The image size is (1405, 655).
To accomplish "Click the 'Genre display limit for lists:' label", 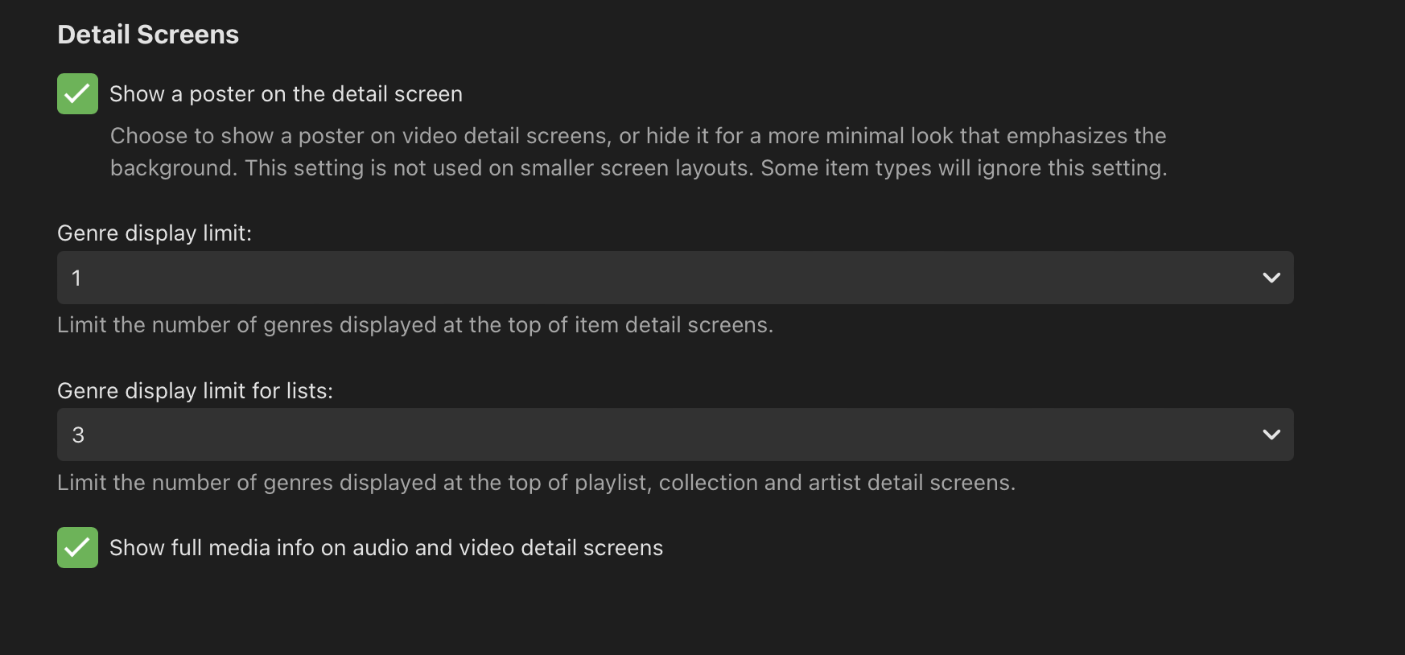I will pos(195,391).
